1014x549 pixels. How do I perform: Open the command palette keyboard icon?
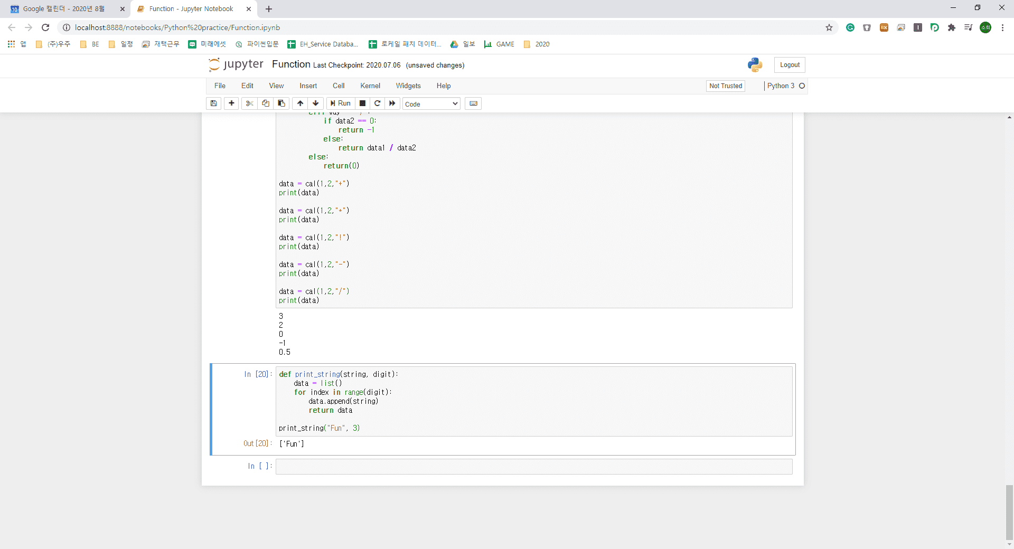click(473, 103)
